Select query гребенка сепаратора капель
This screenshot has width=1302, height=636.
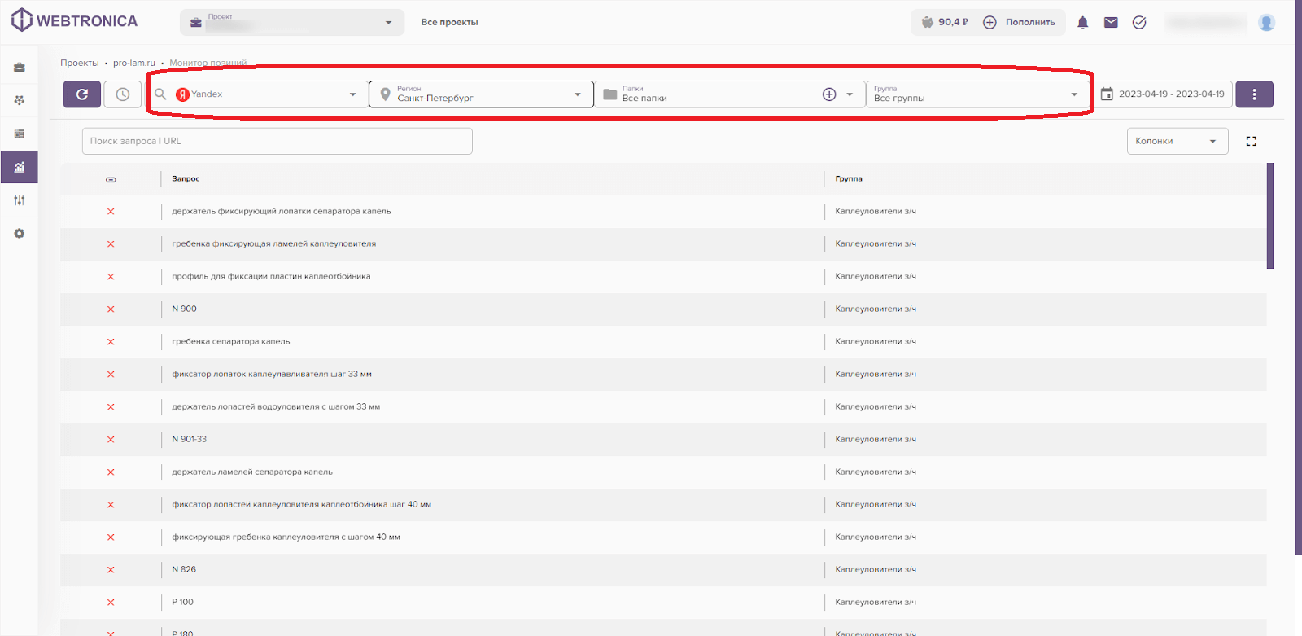(x=231, y=342)
